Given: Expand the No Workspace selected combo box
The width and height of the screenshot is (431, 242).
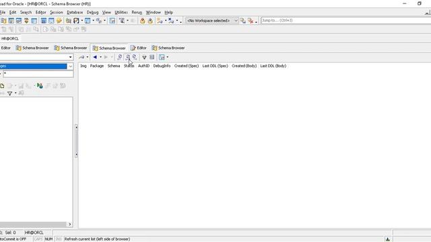Looking at the screenshot, I should [236, 21].
